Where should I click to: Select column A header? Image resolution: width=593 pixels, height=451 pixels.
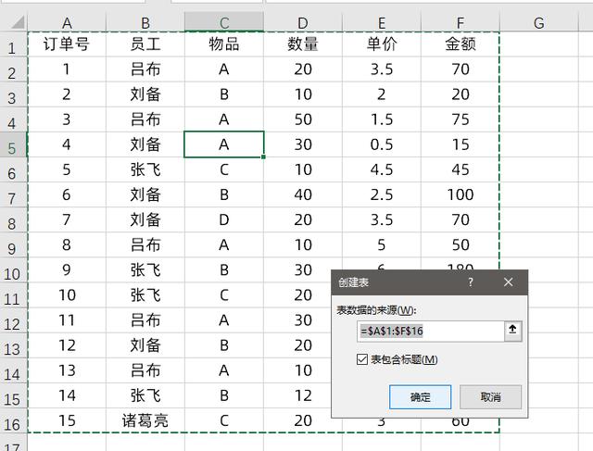coord(67,22)
